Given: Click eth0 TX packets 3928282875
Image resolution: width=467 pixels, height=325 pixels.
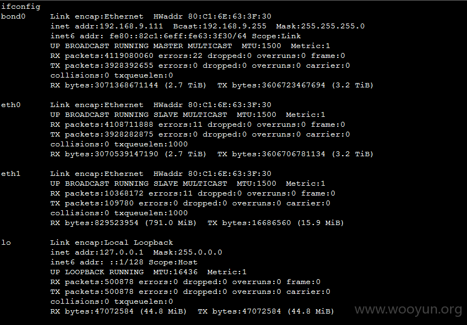Looking at the screenshot, I should pos(129,134).
